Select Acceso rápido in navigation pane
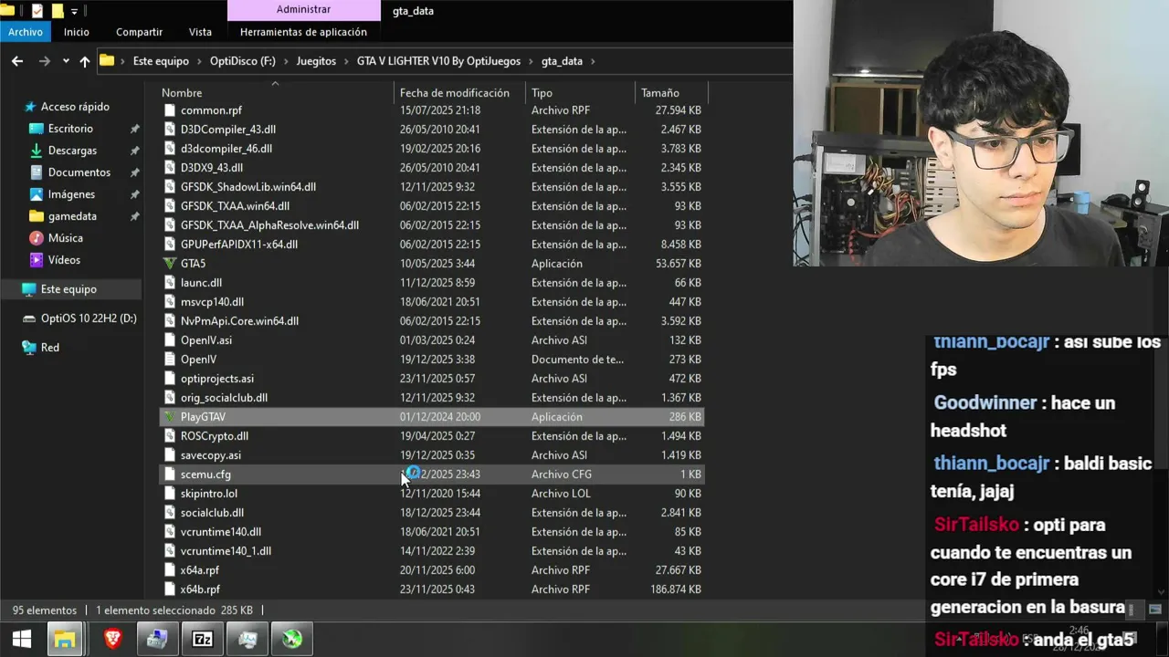1169x657 pixels. coord(75,107)
